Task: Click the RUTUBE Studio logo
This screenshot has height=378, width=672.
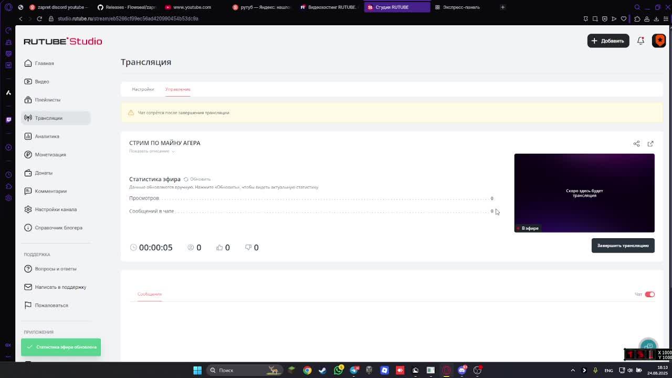Action: point(63,41)
